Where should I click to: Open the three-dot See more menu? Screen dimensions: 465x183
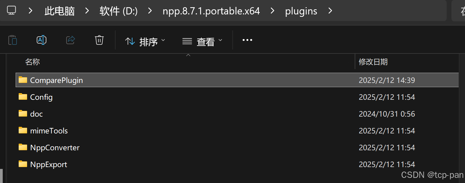[x=247, y=40]
